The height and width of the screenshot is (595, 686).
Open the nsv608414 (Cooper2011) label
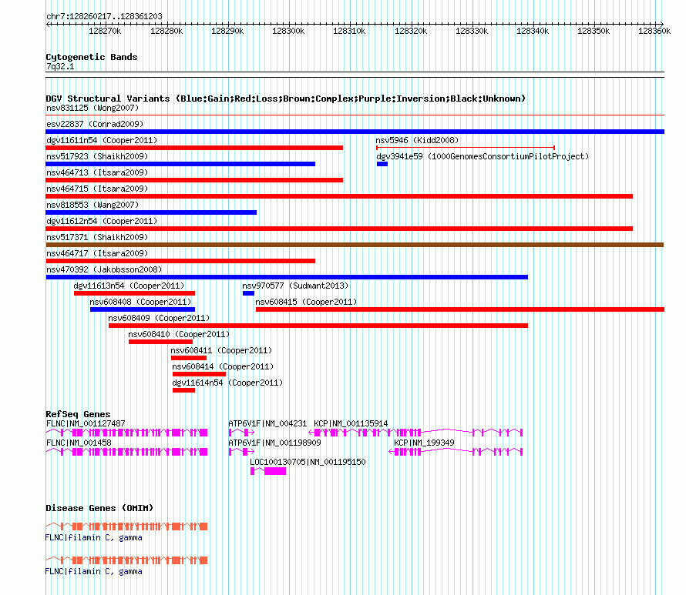point(223,366)
